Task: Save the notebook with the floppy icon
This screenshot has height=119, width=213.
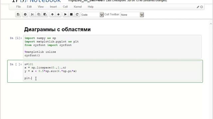Action: 18,15
